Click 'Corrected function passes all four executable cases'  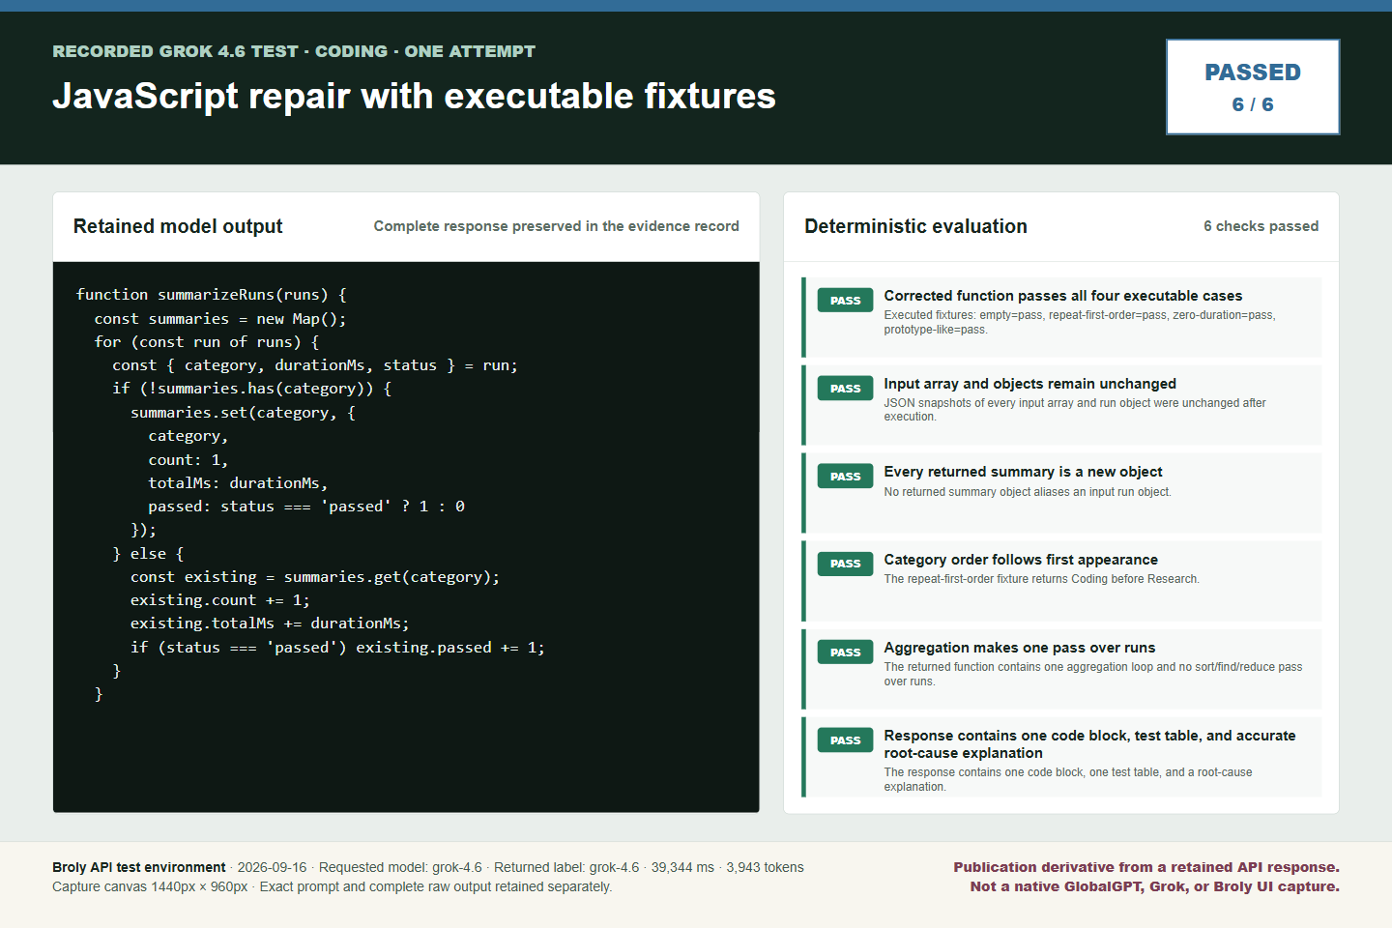1063,296
